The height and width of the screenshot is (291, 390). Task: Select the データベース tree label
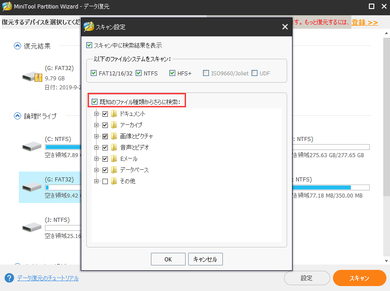[134, 170]
